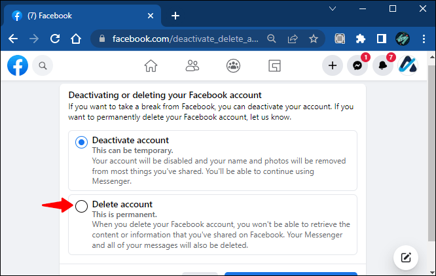The height and width of the screenshot is (276, 436).
Task: Open the Friends icon in navigation
Action: point(192,66)
